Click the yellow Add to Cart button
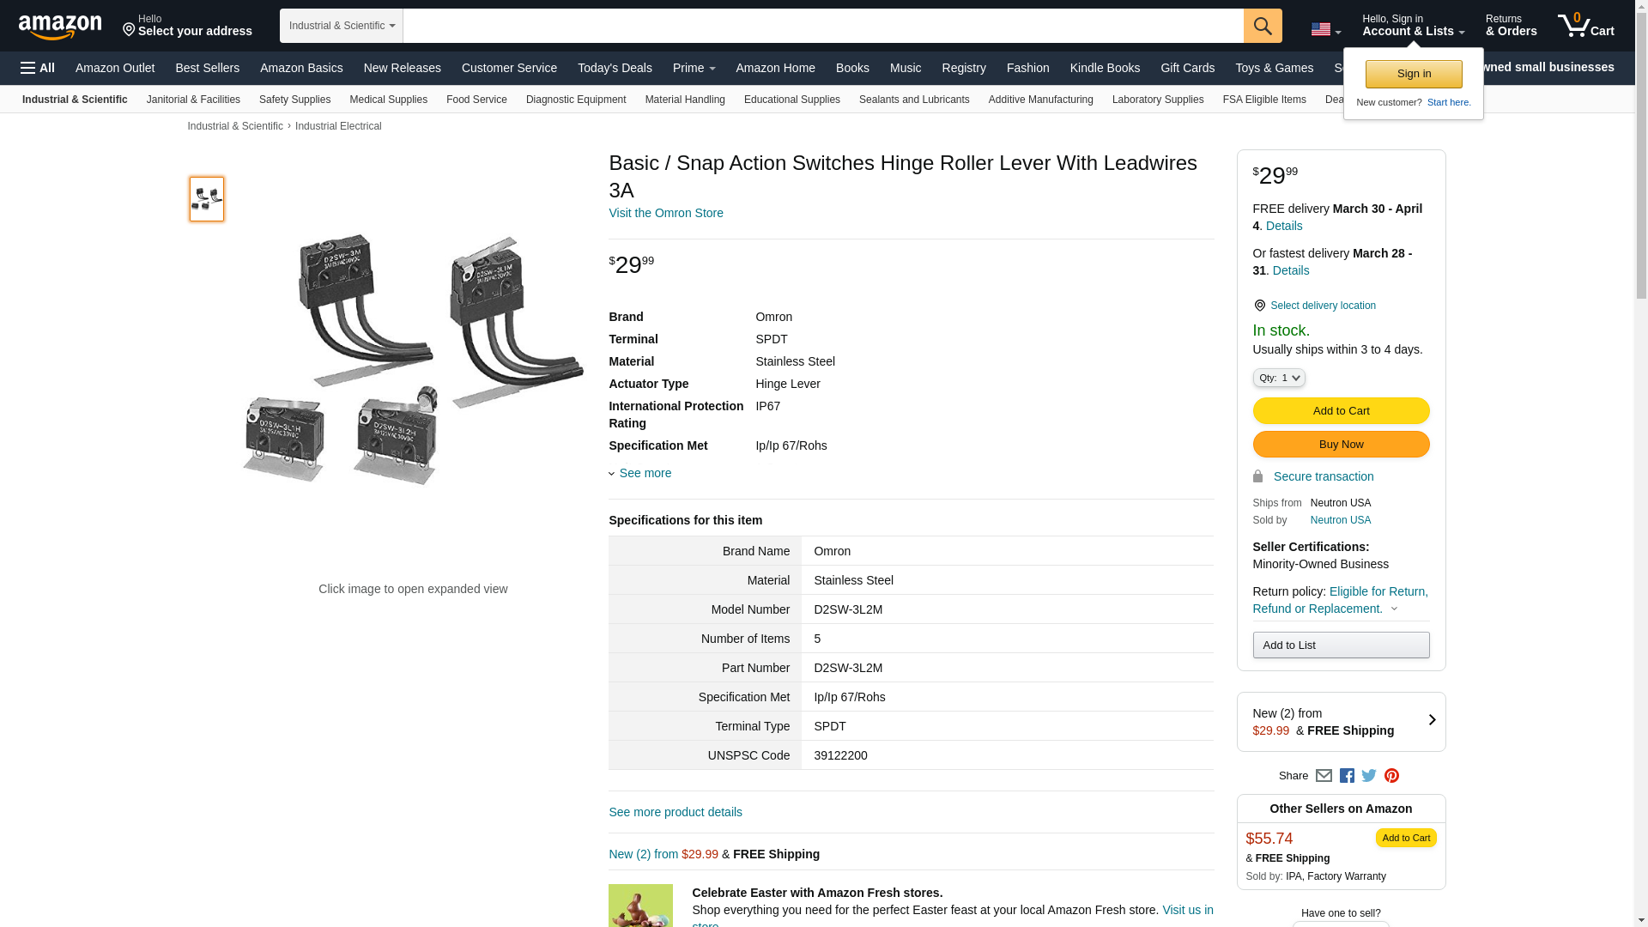The width and height of the screenshot is (1648, 927). (x=1341, y=411)
